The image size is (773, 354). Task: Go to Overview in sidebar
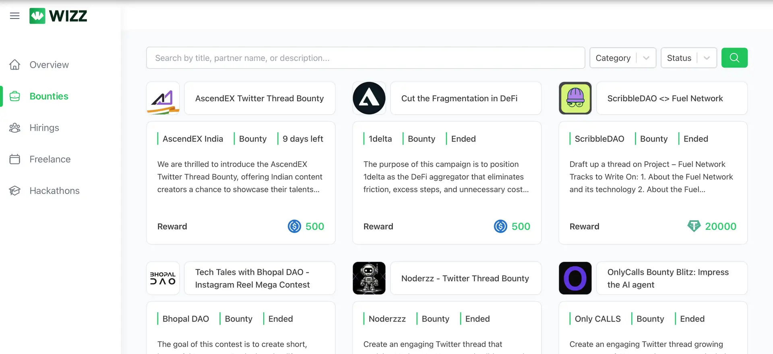(49, 65)
